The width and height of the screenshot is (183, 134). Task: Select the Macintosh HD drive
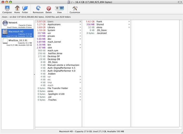click(17, 33)
